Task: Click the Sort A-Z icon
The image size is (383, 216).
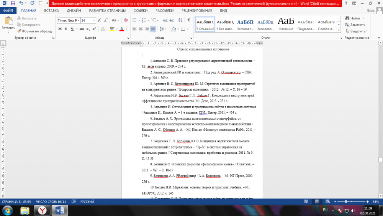Action: (x=180, y=20)
